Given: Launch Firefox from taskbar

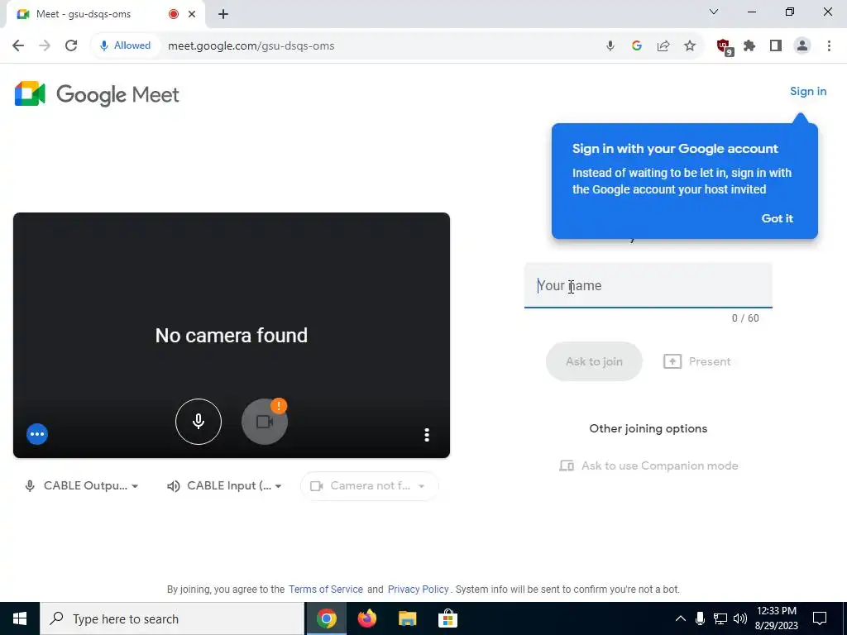Looking at the screenshot, I should (366, 618).
